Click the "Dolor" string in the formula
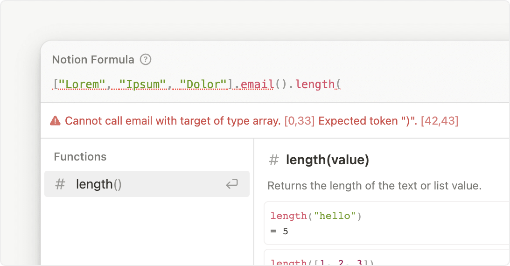This screenshot has height=266, width=510. pyautogui.click(x=203, y=84)
